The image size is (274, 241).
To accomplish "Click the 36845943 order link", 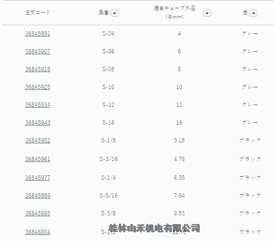I will click(x=38, y=122).
